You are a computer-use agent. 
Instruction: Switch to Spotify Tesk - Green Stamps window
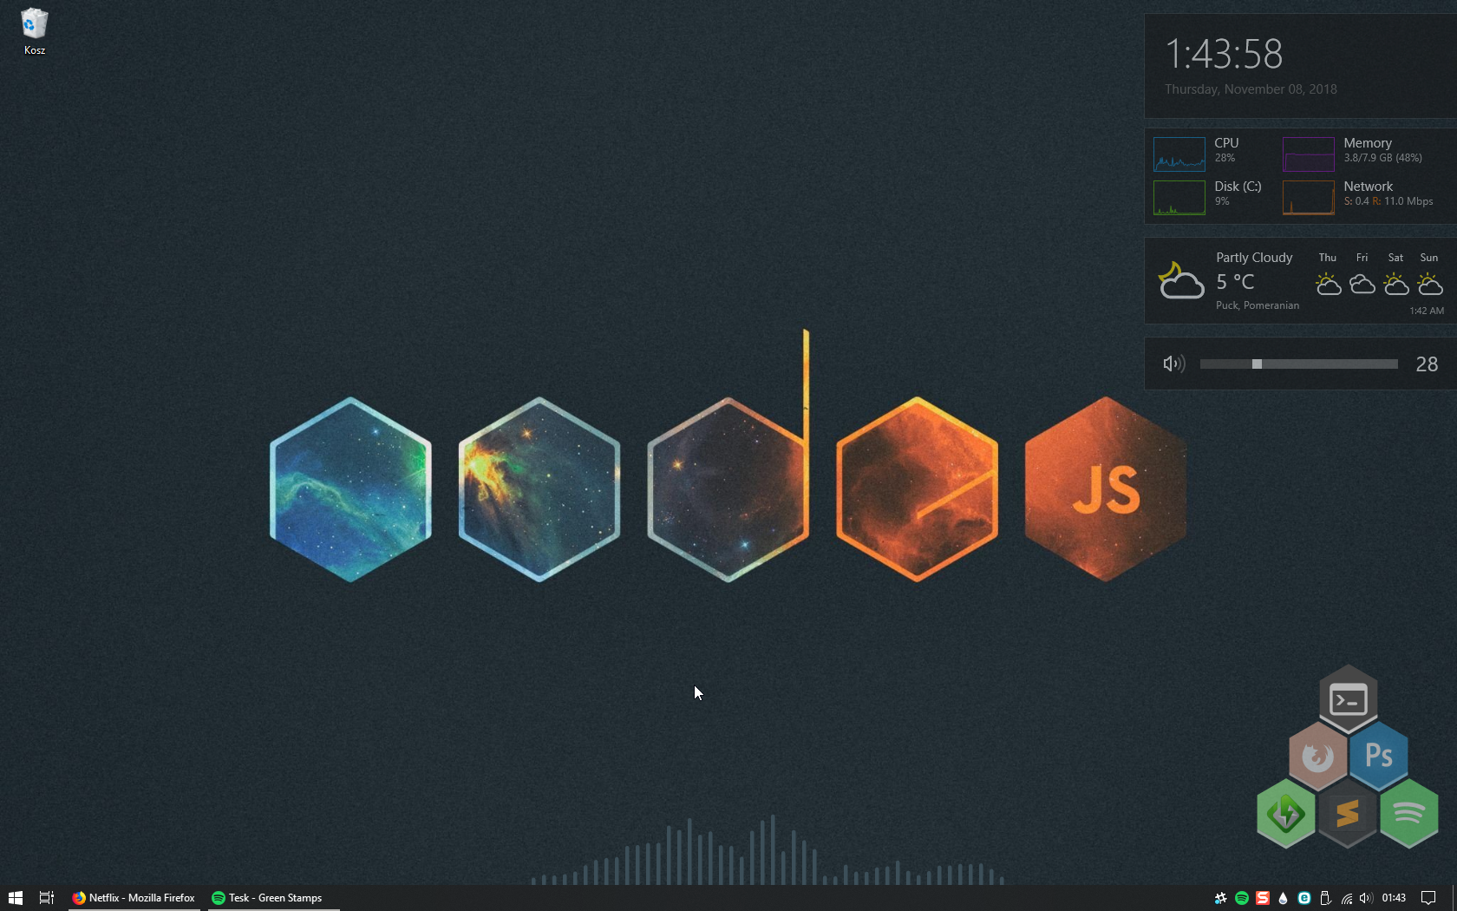pos(267,898)
